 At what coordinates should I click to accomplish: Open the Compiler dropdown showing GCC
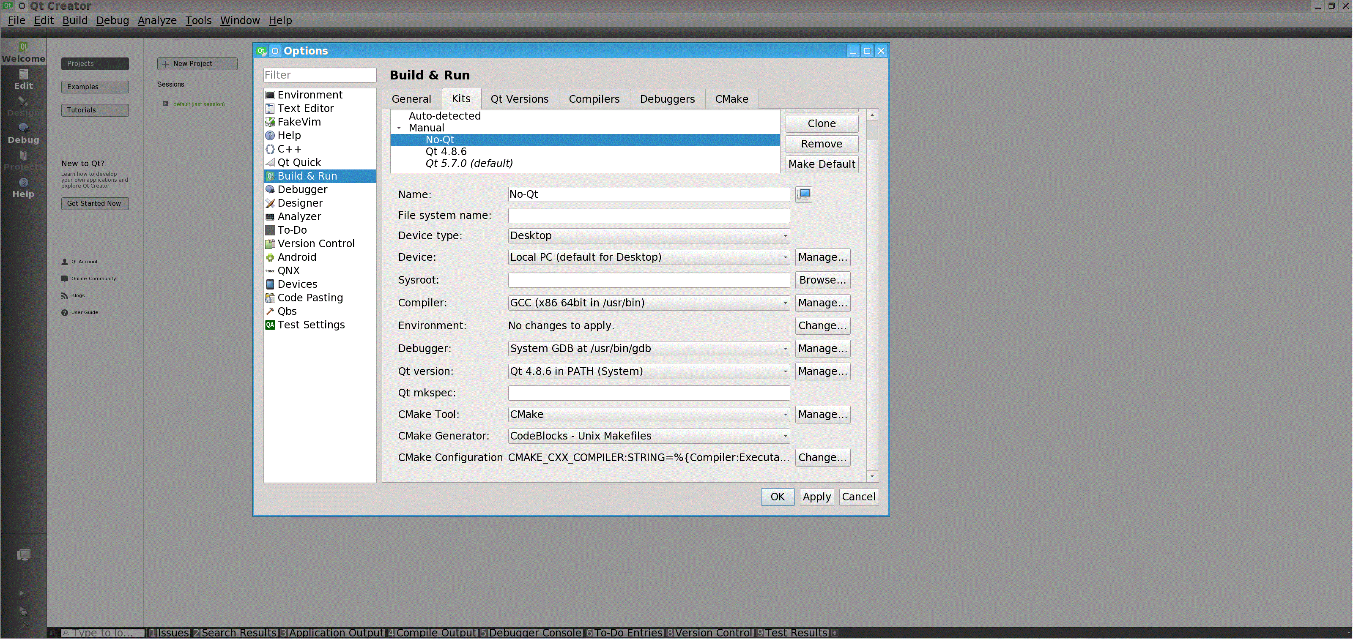tap(649, 303)
